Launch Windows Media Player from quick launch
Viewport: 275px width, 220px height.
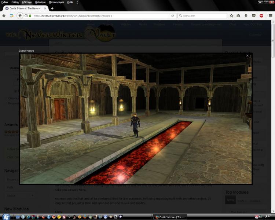[23, 217]
